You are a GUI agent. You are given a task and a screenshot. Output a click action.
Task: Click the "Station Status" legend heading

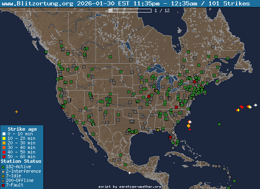(21, 161)
